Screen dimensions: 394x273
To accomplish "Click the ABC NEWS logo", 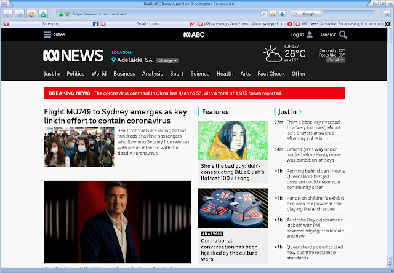I will coord(73,55).
